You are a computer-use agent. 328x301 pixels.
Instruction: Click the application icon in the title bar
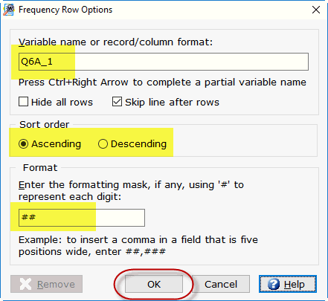[9, 10]
